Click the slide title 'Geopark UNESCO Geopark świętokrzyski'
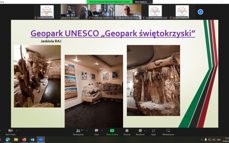The width and height of the screenshot is (229, 143). tap(113, 33)
